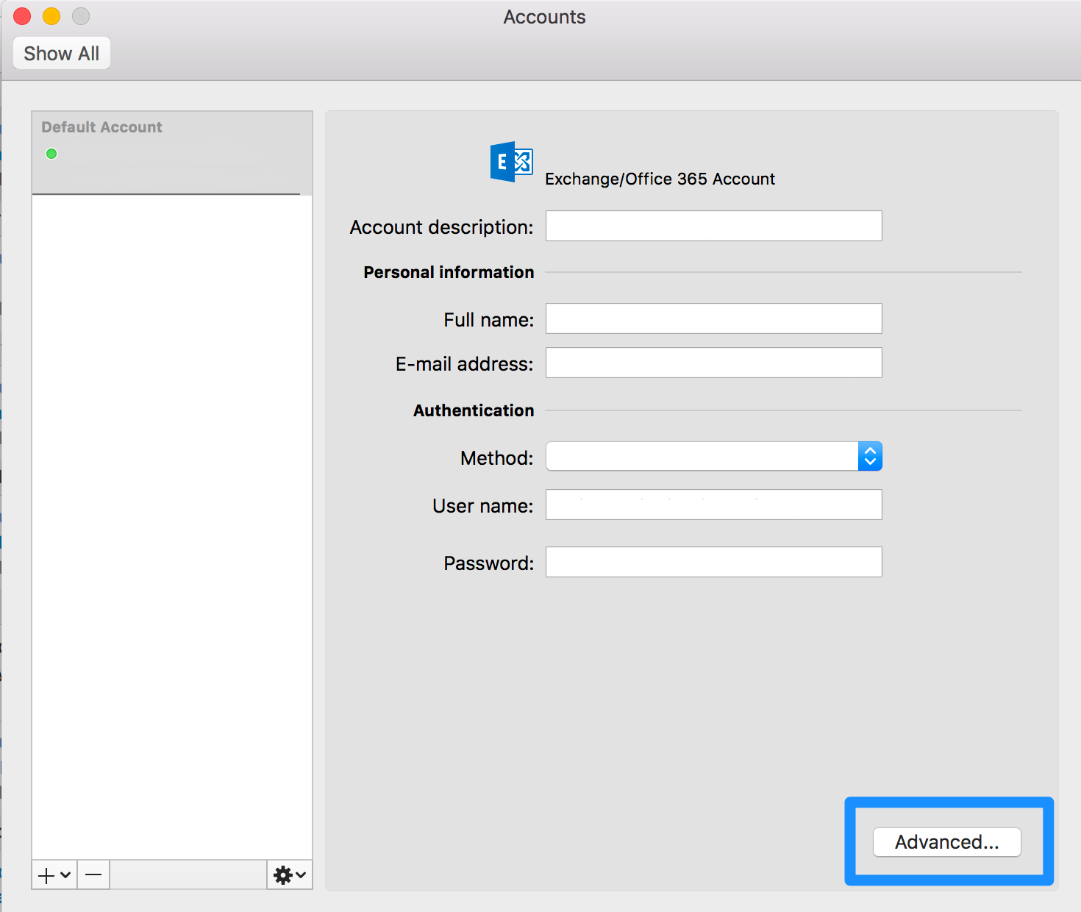The height and width of the screenshot is (912, 1081).
Task: Click the User name field
Action: click(713, 505)
